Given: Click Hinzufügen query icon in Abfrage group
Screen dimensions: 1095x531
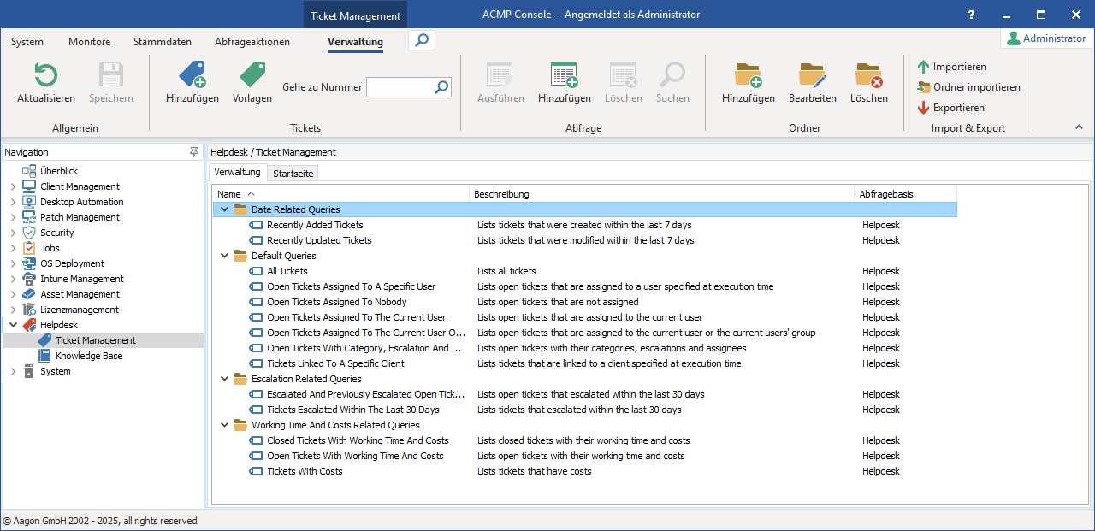Looking at the screenshot, I should pos(564,75).
